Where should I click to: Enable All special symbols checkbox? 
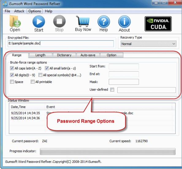click(40, 75)
